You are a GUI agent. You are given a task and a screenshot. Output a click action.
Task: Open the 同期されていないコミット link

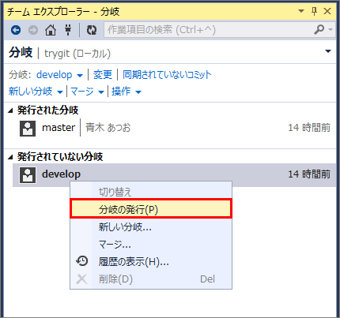click(167, 75)
